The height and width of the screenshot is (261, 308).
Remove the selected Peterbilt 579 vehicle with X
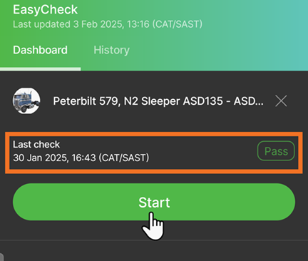(x=281, y=101)
